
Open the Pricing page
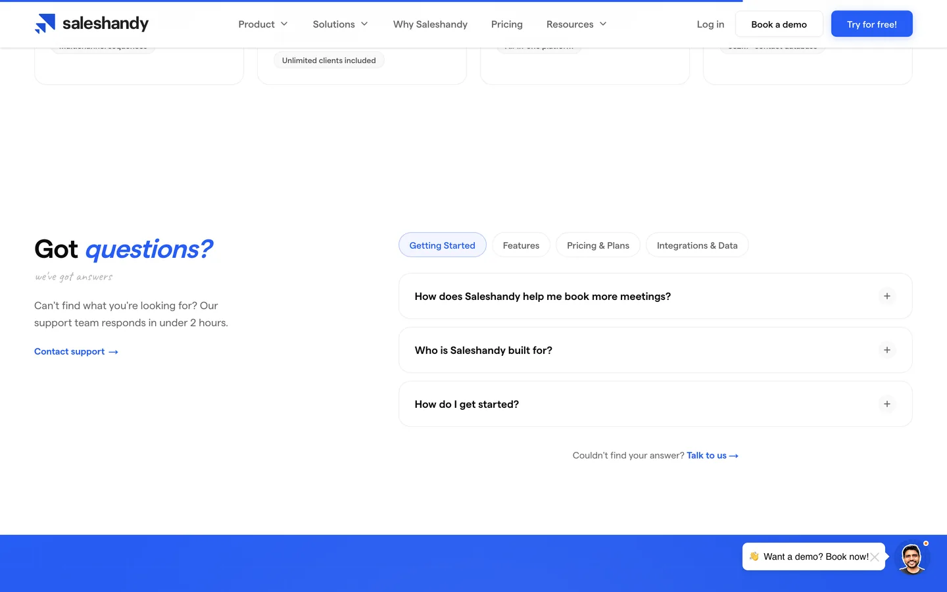[507, 24]
